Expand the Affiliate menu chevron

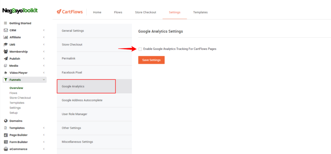(44, 37)
